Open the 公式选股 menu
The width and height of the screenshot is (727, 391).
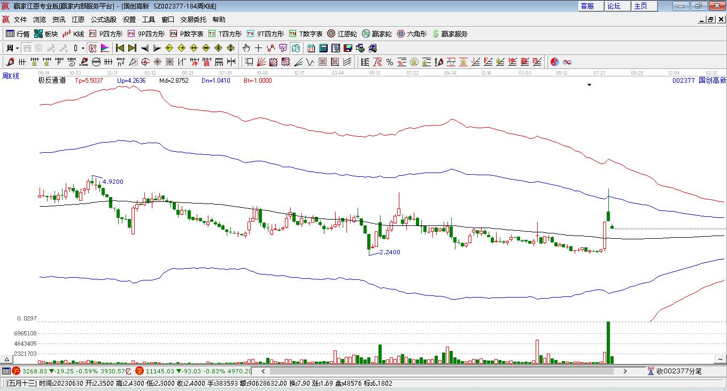click(x=103, y=19)
